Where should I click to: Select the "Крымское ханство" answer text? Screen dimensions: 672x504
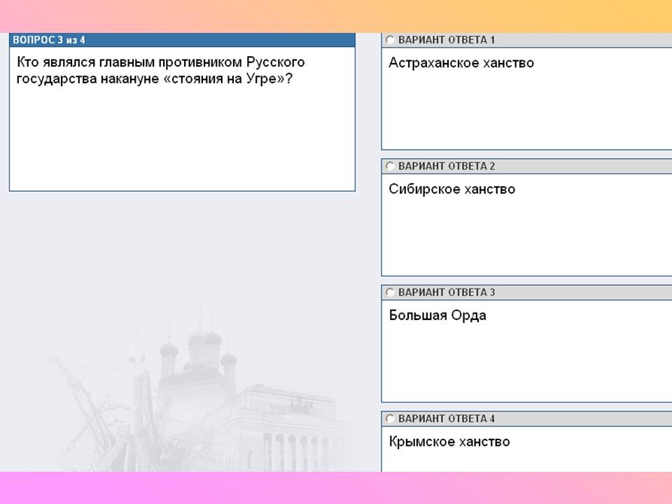click(x=449, y=442)
